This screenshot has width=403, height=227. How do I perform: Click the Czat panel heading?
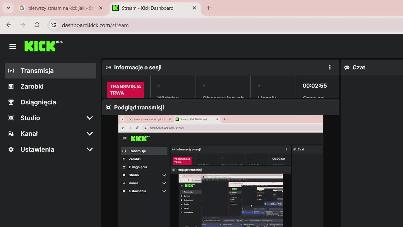359,67
